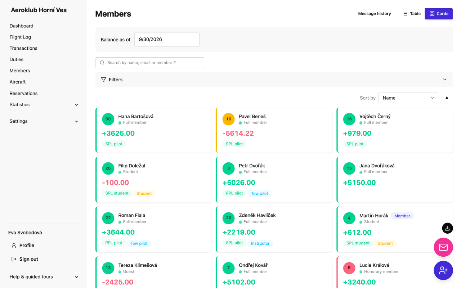Click the Student tag on Filip Doležal
The width and height of the screenshot is (461, 288).
[144, 194]
